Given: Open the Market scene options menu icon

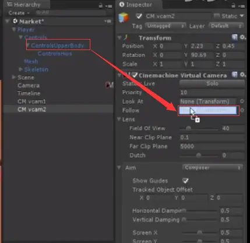Looking at the screenshot, I should point(108,21).
